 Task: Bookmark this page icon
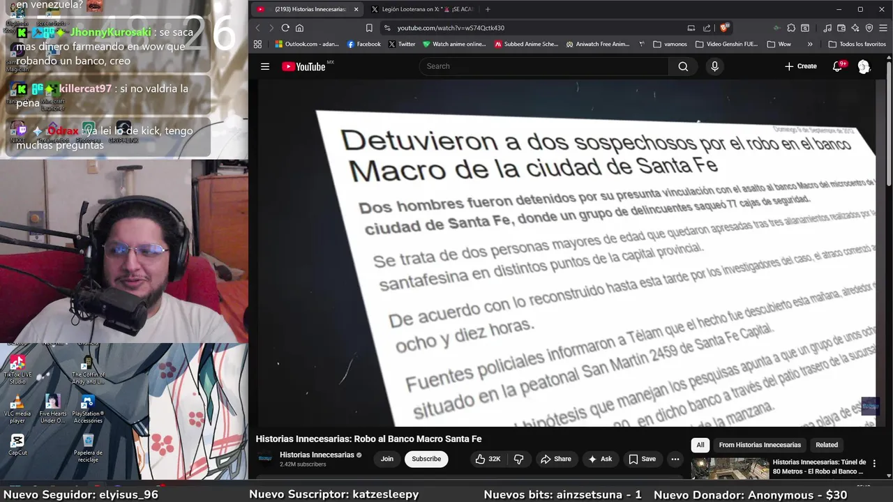coord(369,28)
